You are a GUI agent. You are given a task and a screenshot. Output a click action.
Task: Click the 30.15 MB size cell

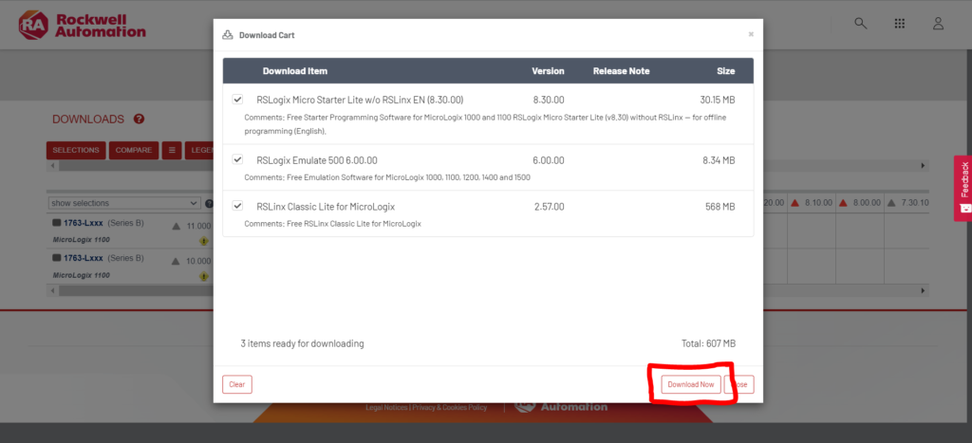point(718,100)
